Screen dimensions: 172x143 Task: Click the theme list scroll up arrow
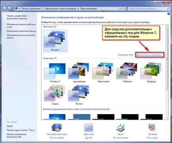(167, 26)
